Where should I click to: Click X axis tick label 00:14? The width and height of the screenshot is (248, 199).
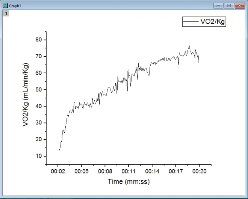(x=152, y=171)
